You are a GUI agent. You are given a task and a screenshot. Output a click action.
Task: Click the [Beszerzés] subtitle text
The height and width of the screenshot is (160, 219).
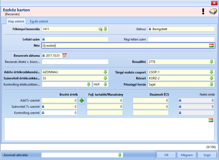point(12,14)
